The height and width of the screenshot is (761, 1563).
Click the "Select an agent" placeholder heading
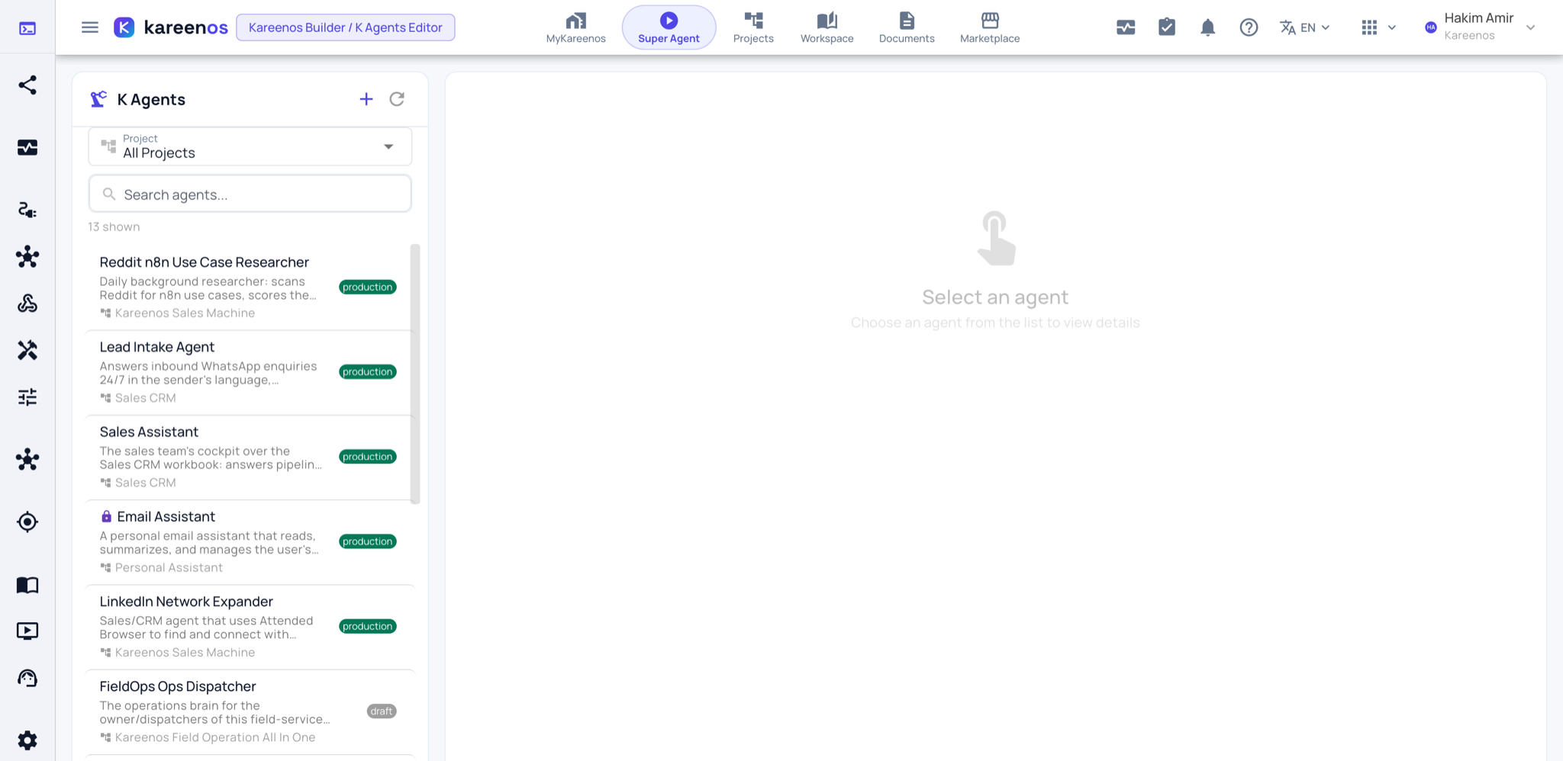(995, 297)
